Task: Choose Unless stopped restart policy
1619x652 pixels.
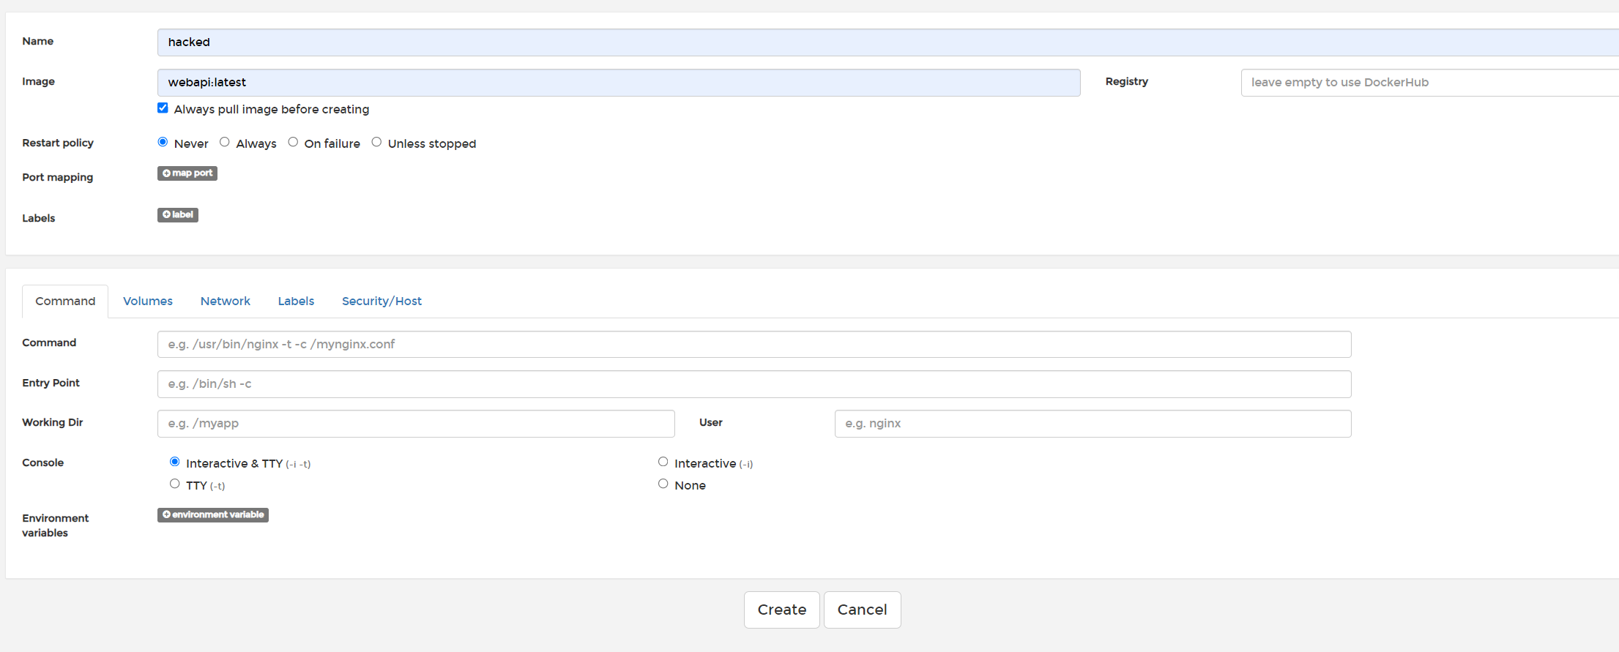Action: pos(376,142)
